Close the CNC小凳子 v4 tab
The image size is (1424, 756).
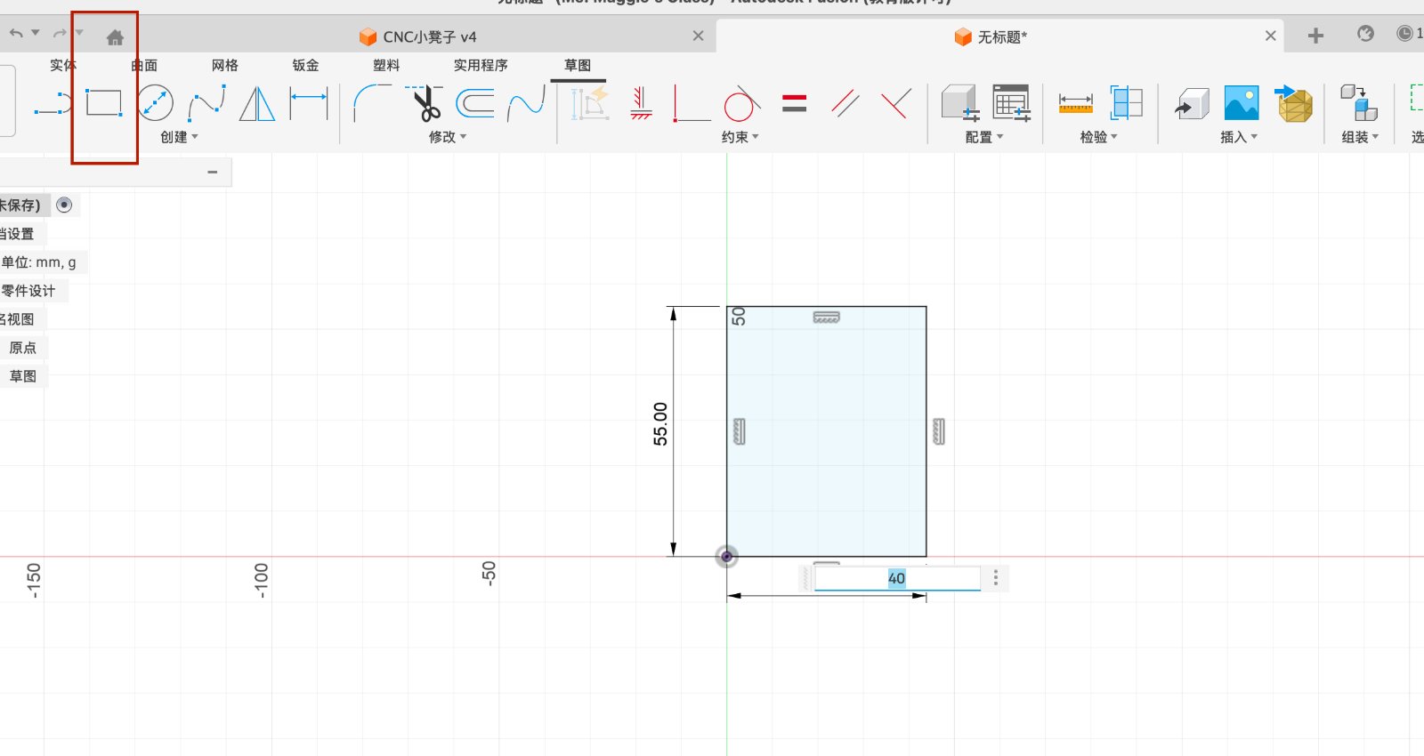click(698, 36)
